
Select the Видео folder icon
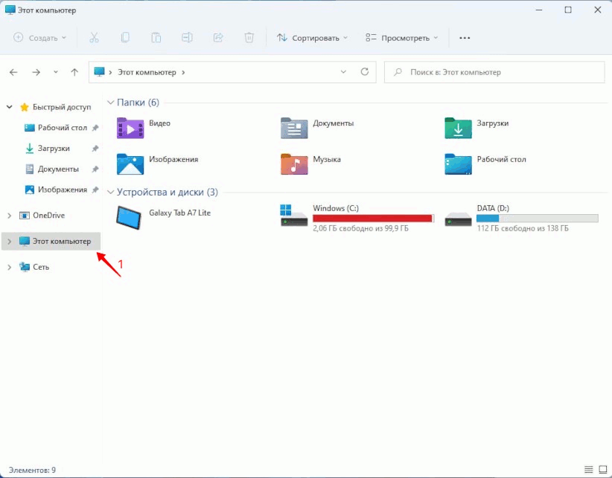[130, 128]
